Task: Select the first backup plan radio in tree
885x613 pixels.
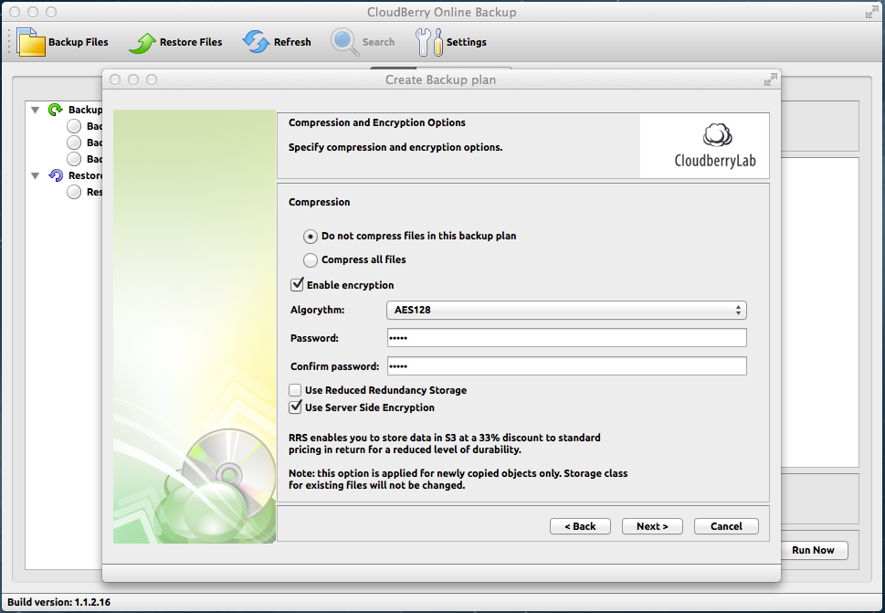Action: 74,126
